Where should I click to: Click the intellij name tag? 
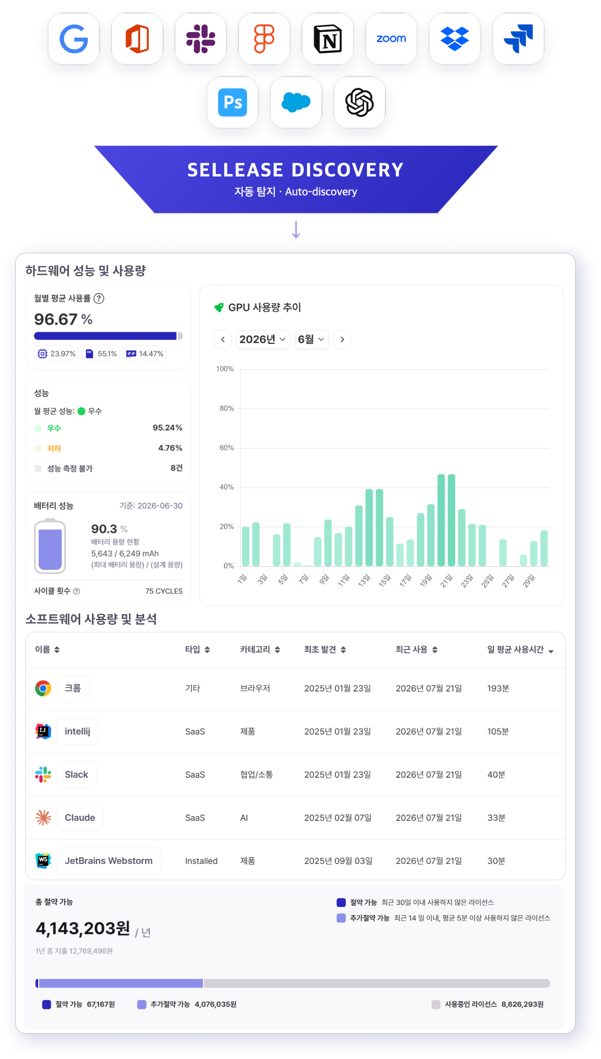tap(77, 731)
